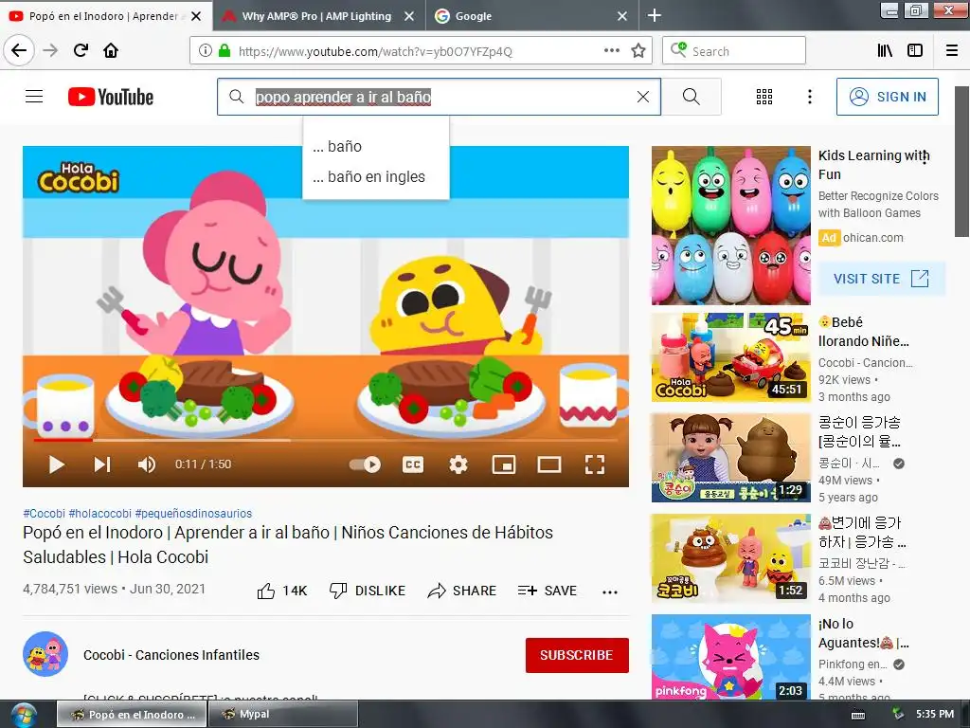The width and height of the screenshot is (970, 728).
Task: Clear the YouTube search text
Action: tap(643, 97)
